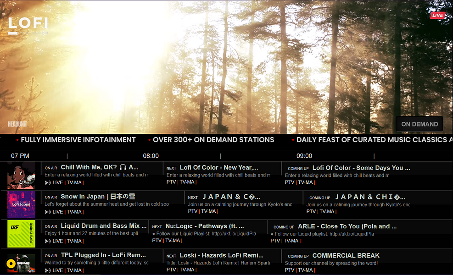
Task: Select the UKF Drum & Bass channel logo
Action: point(21,234)
